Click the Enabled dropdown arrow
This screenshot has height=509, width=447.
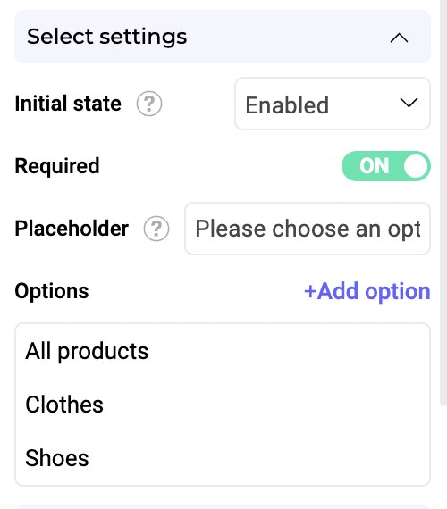(x=409, y=103)
